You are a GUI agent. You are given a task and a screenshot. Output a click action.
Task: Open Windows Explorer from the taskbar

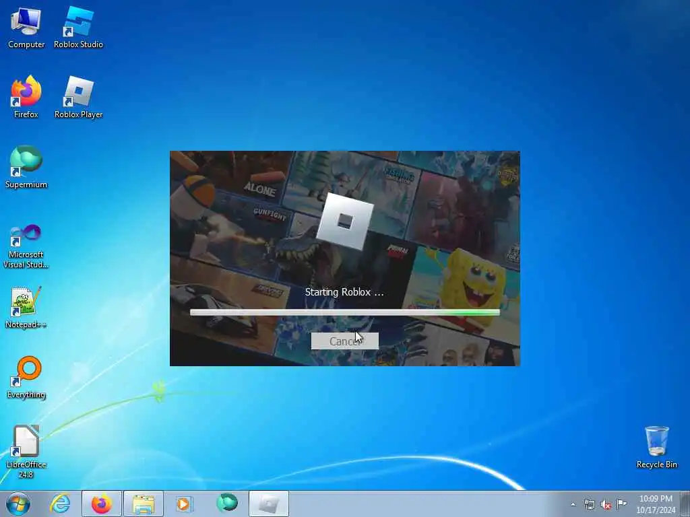(144, 504)
